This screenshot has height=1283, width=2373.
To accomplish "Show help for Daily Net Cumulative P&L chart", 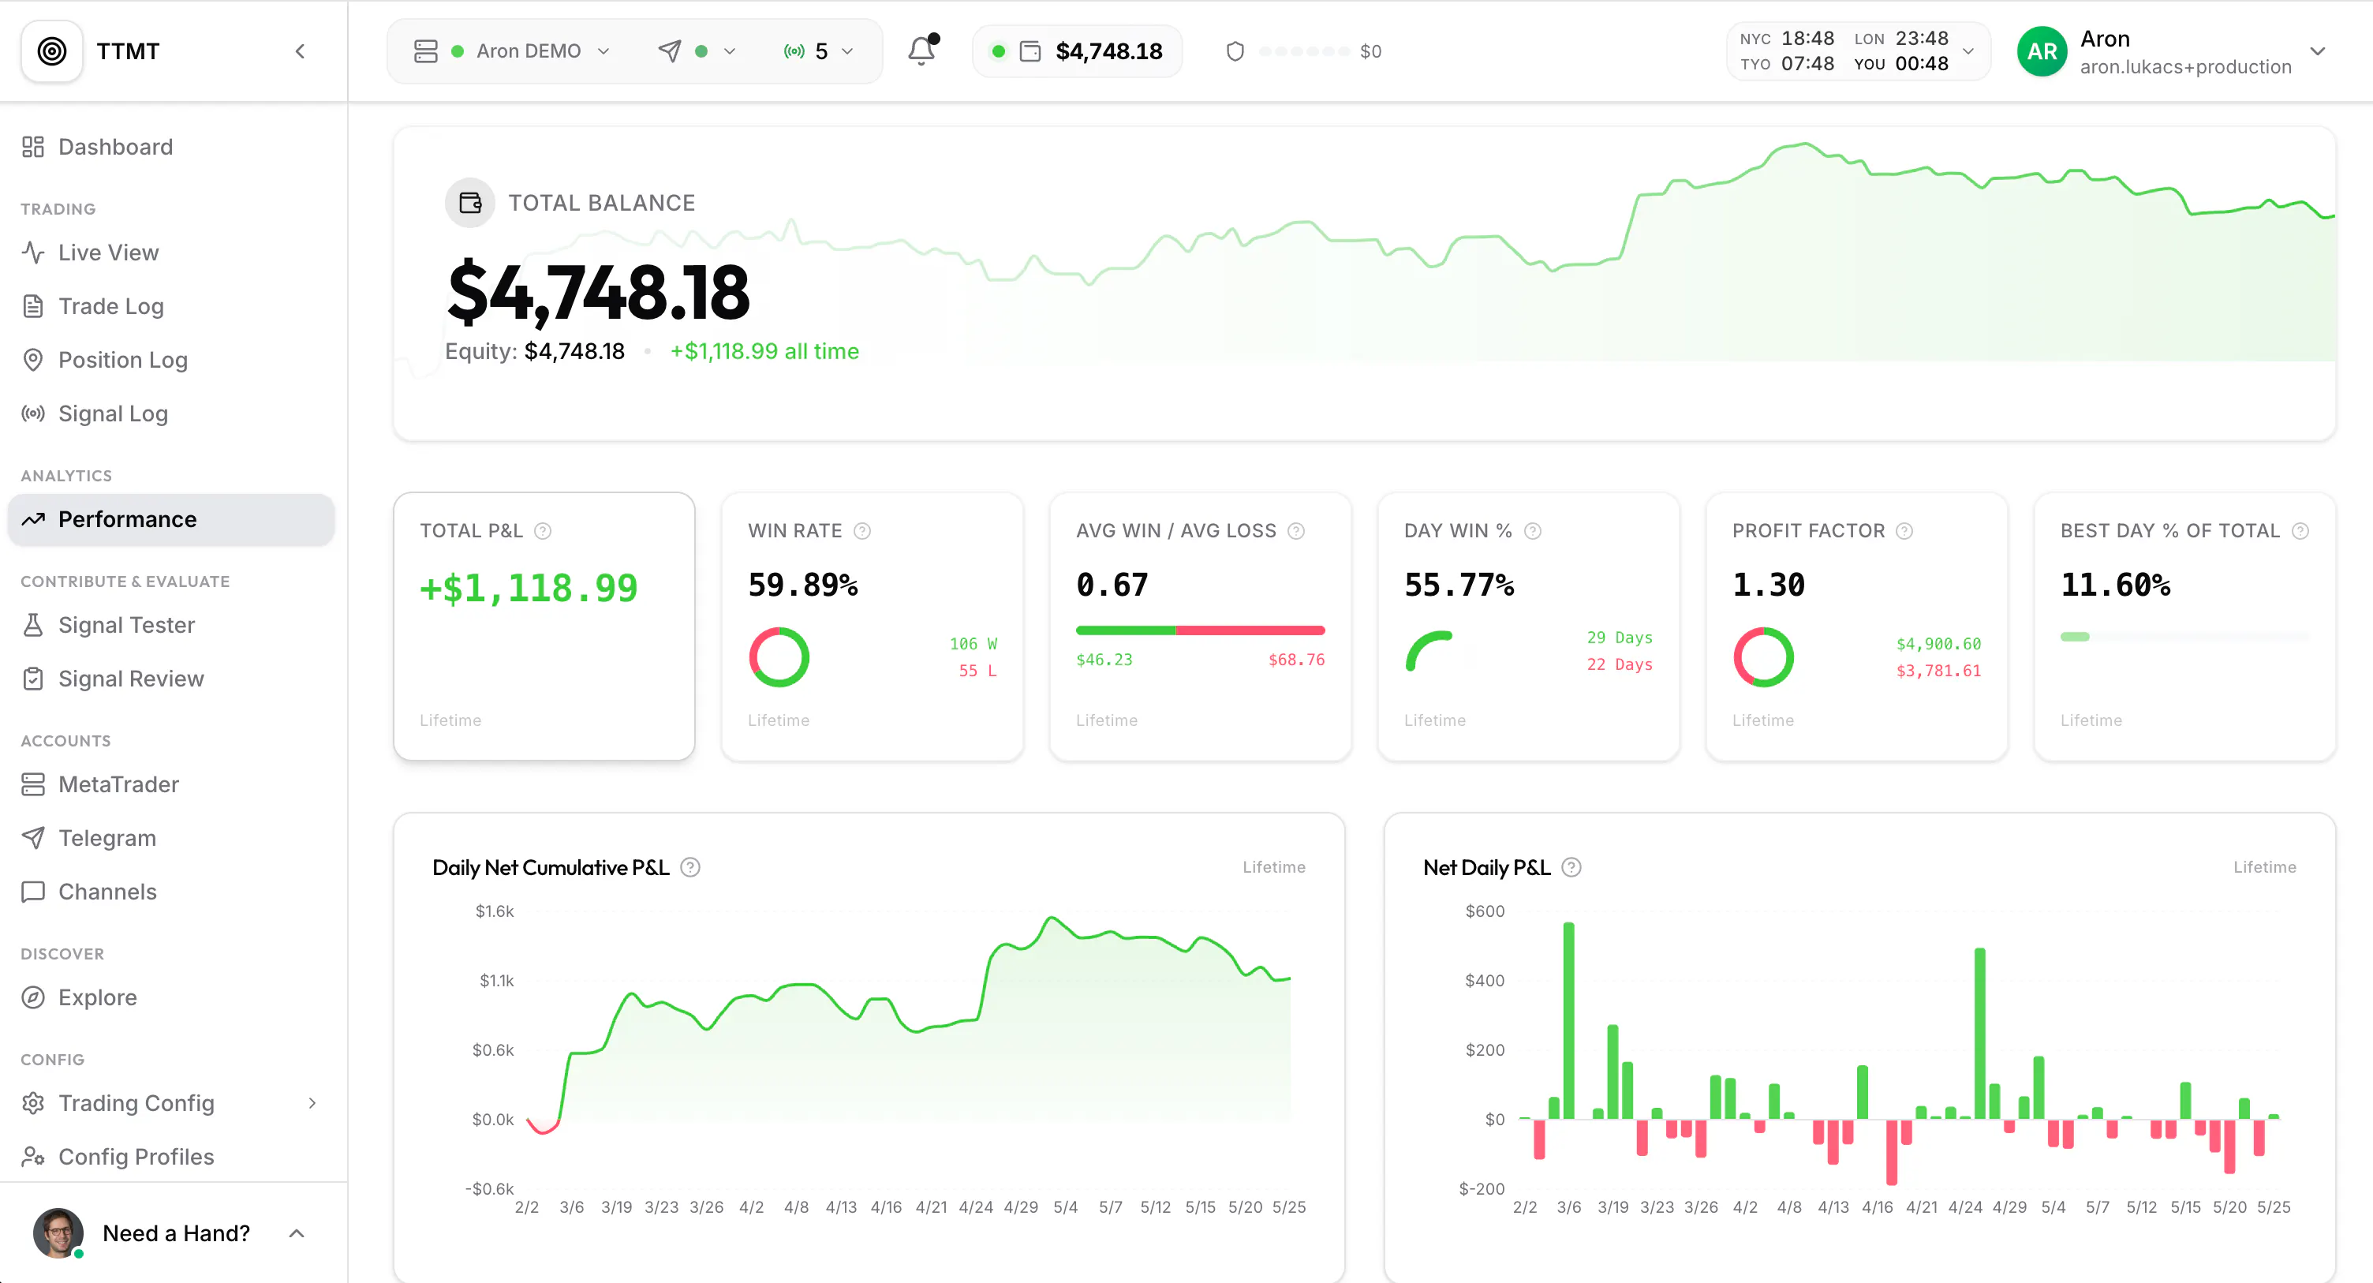I will click(x=690, y=867).
